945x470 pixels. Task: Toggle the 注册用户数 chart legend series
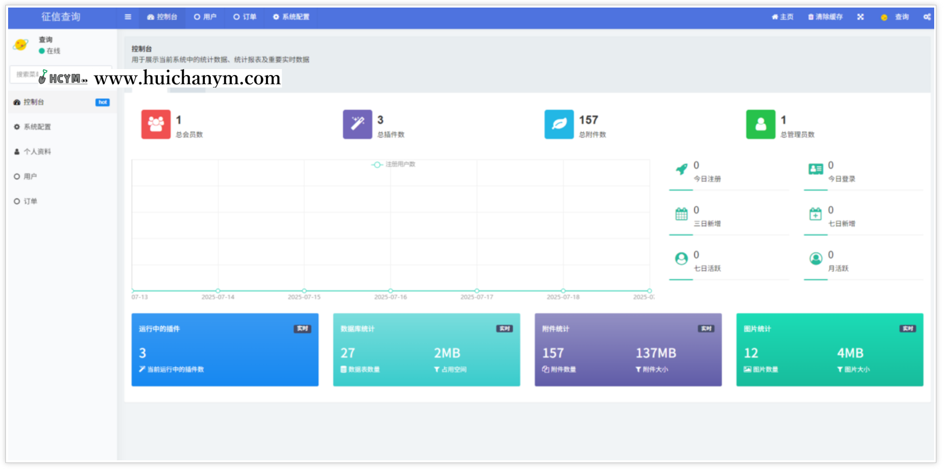pos(393,165)
